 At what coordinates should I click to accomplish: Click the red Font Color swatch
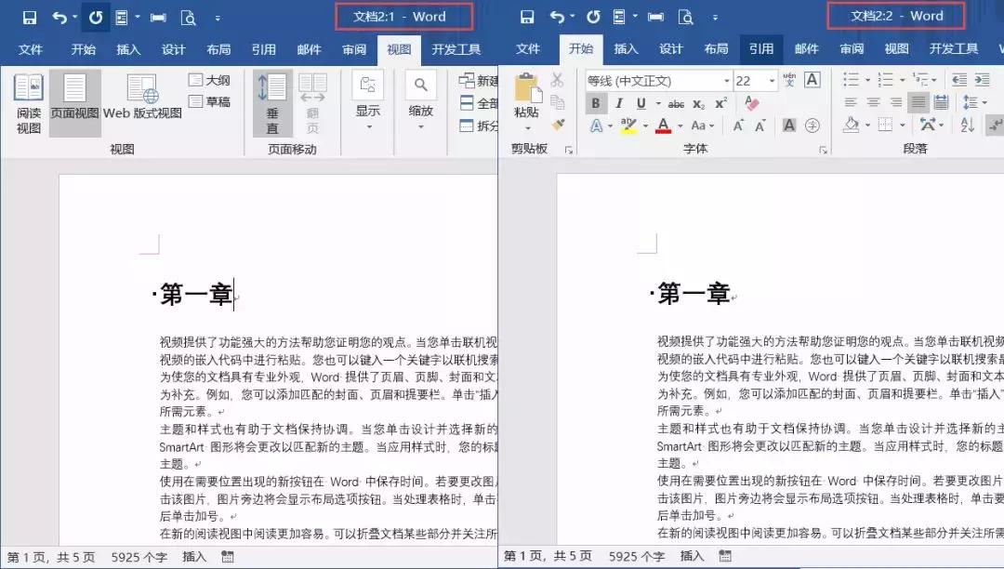(x=663, y=127)
